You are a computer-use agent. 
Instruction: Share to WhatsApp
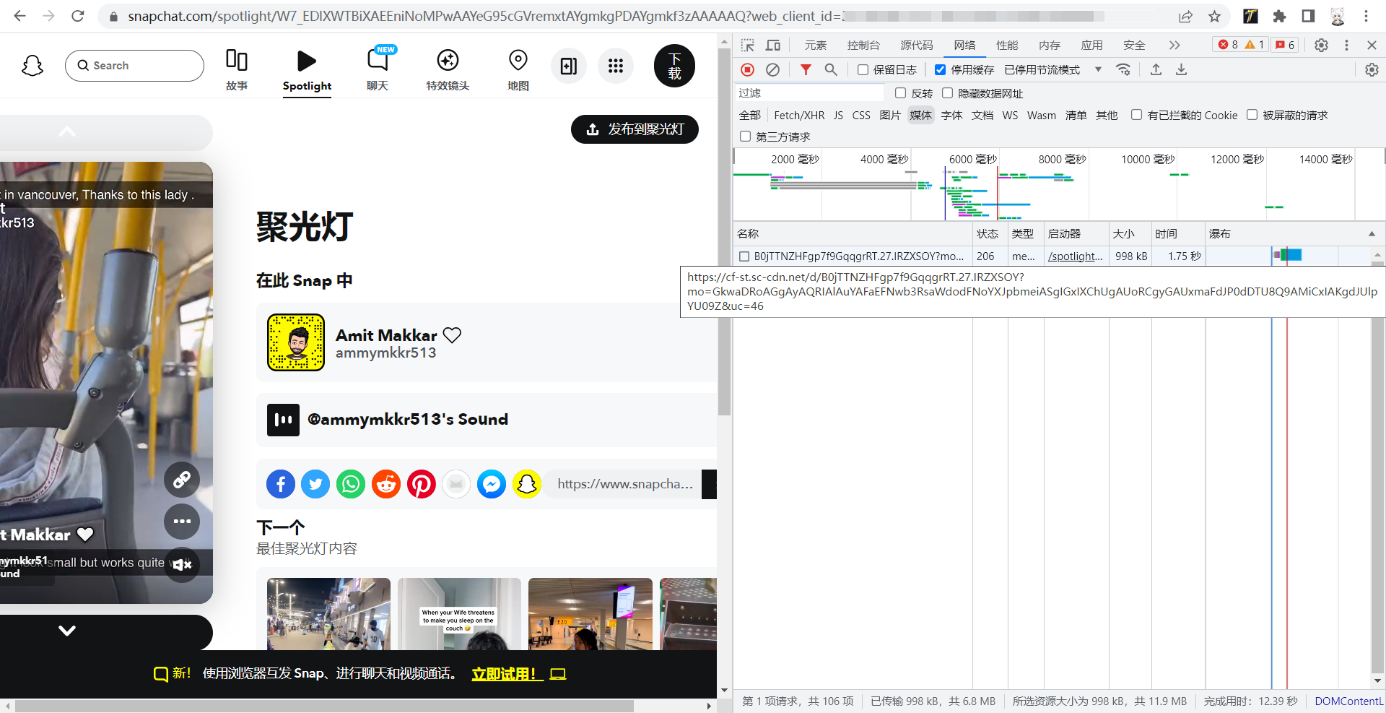351,484
